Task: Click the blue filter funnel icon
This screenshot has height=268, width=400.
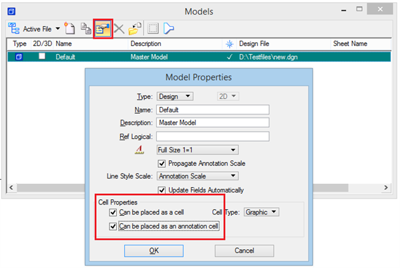Action: click(x=168, y=29)
